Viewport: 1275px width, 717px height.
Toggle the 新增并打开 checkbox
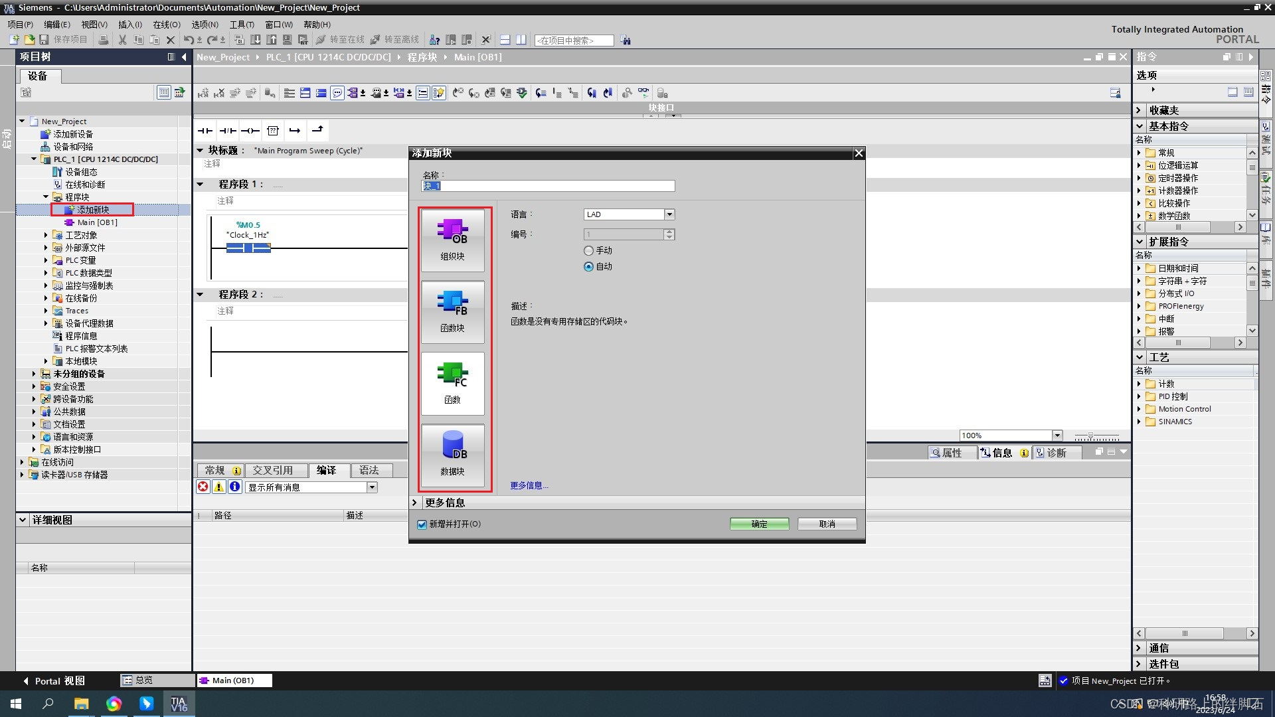coord(422,524)
